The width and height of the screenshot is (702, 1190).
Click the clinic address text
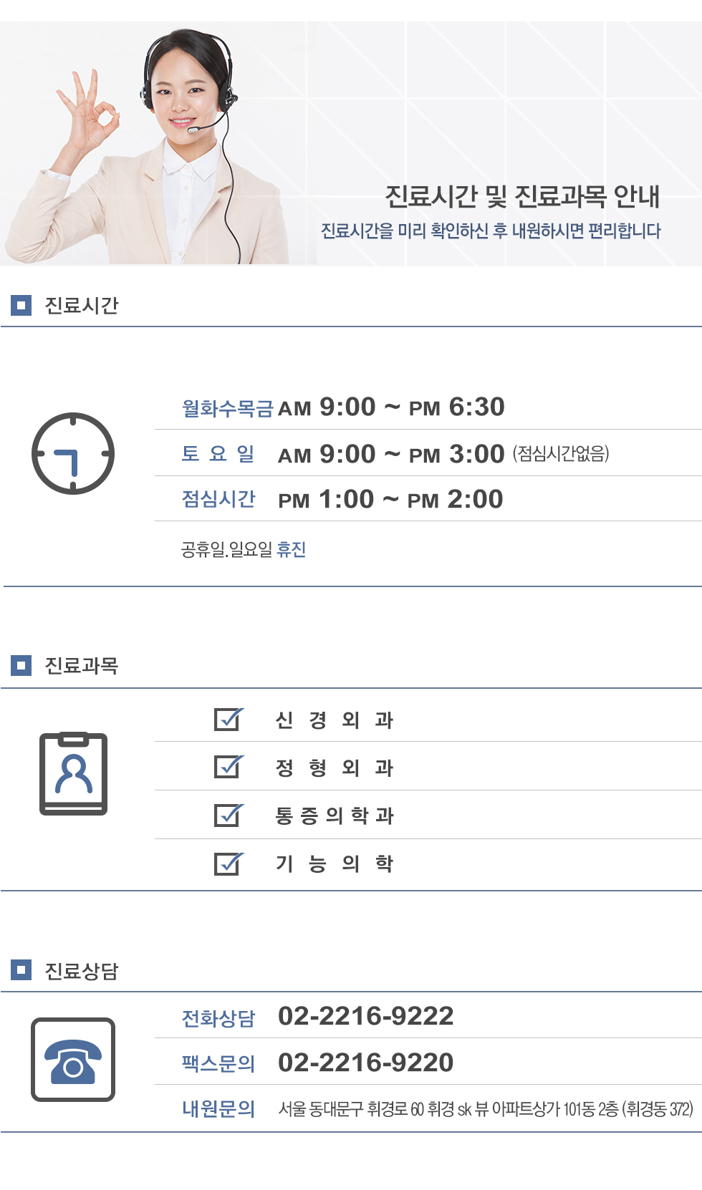pyautogui.click(x=486, y=1109)
